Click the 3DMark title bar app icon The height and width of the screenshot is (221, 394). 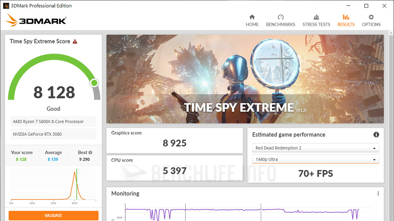point(6,6)
